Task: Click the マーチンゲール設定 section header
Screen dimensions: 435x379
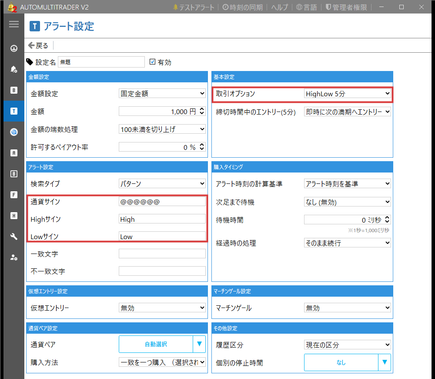Action: 302,291
